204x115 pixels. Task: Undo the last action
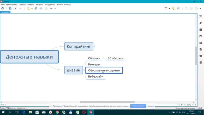click(x=15, y=9)
